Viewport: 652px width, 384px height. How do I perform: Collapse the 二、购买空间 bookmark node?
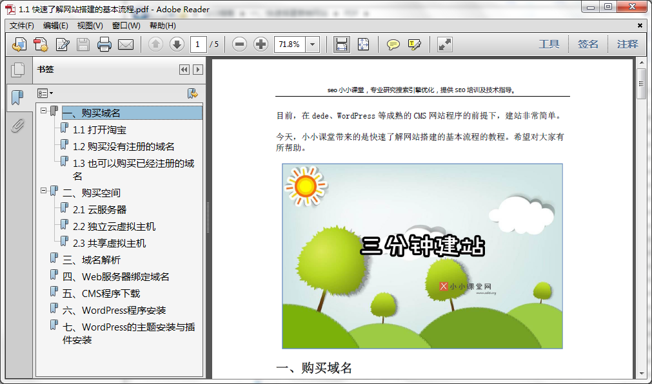tap(44, 190)
